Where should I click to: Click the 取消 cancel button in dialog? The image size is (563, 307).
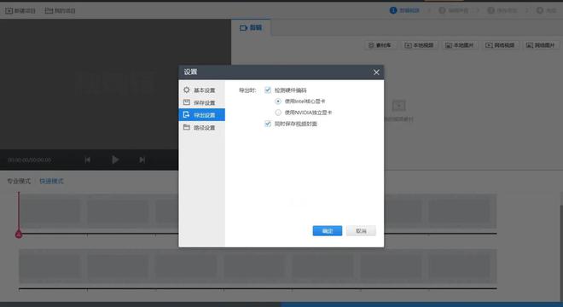(x=361, y=231)
